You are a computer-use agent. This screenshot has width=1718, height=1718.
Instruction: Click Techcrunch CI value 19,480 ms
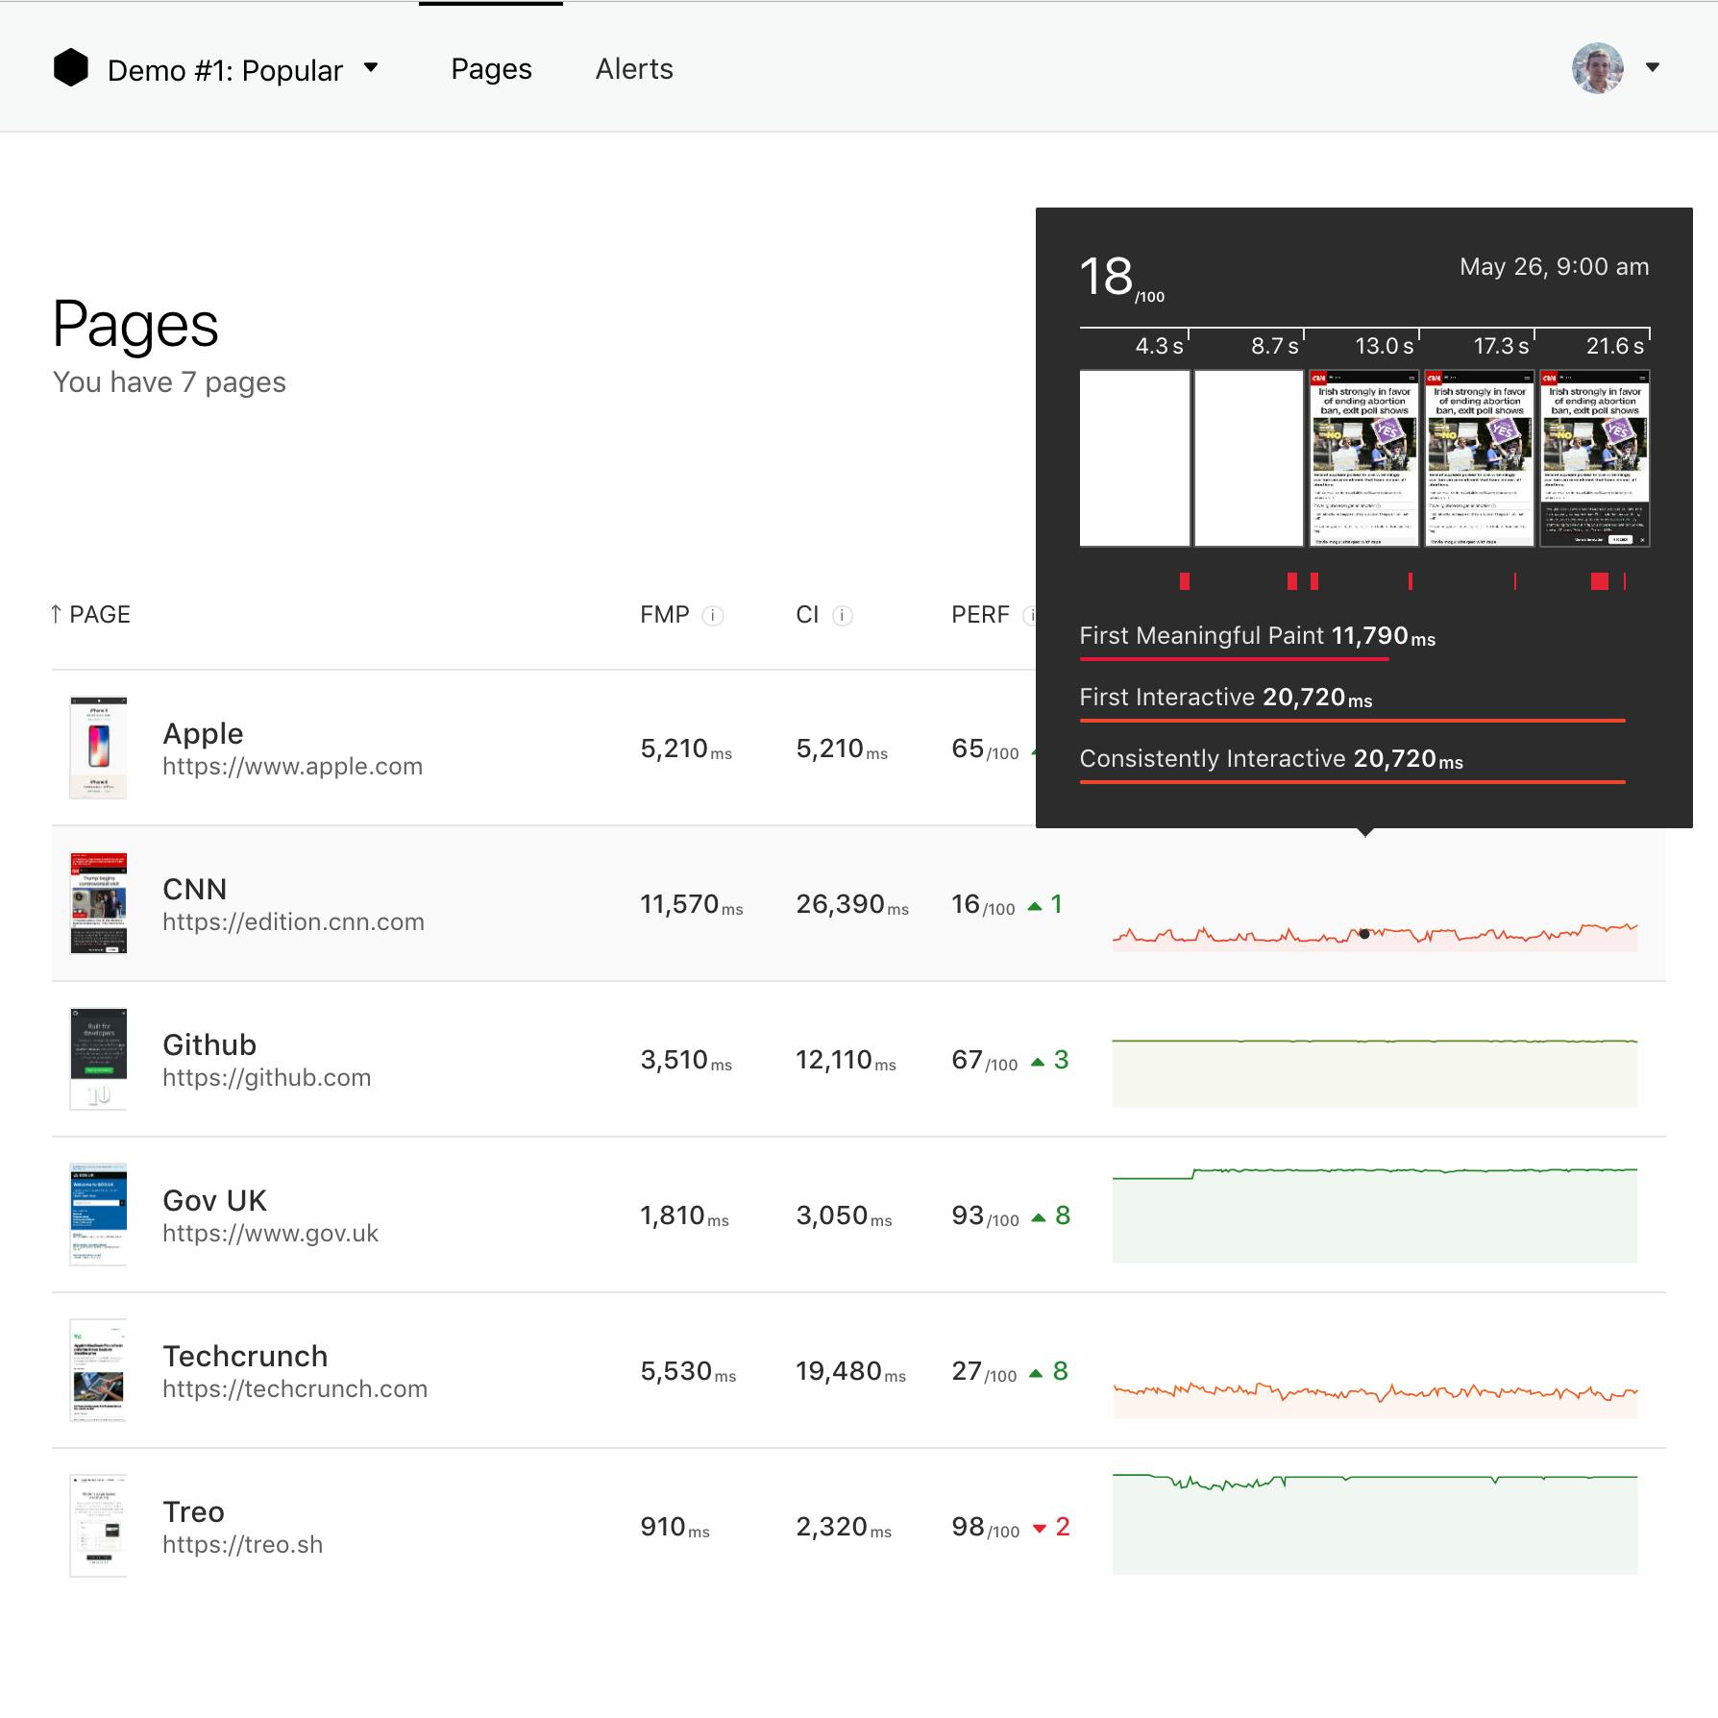pos(851,1372)
